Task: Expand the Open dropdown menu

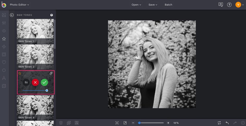Action: point(136,5)
